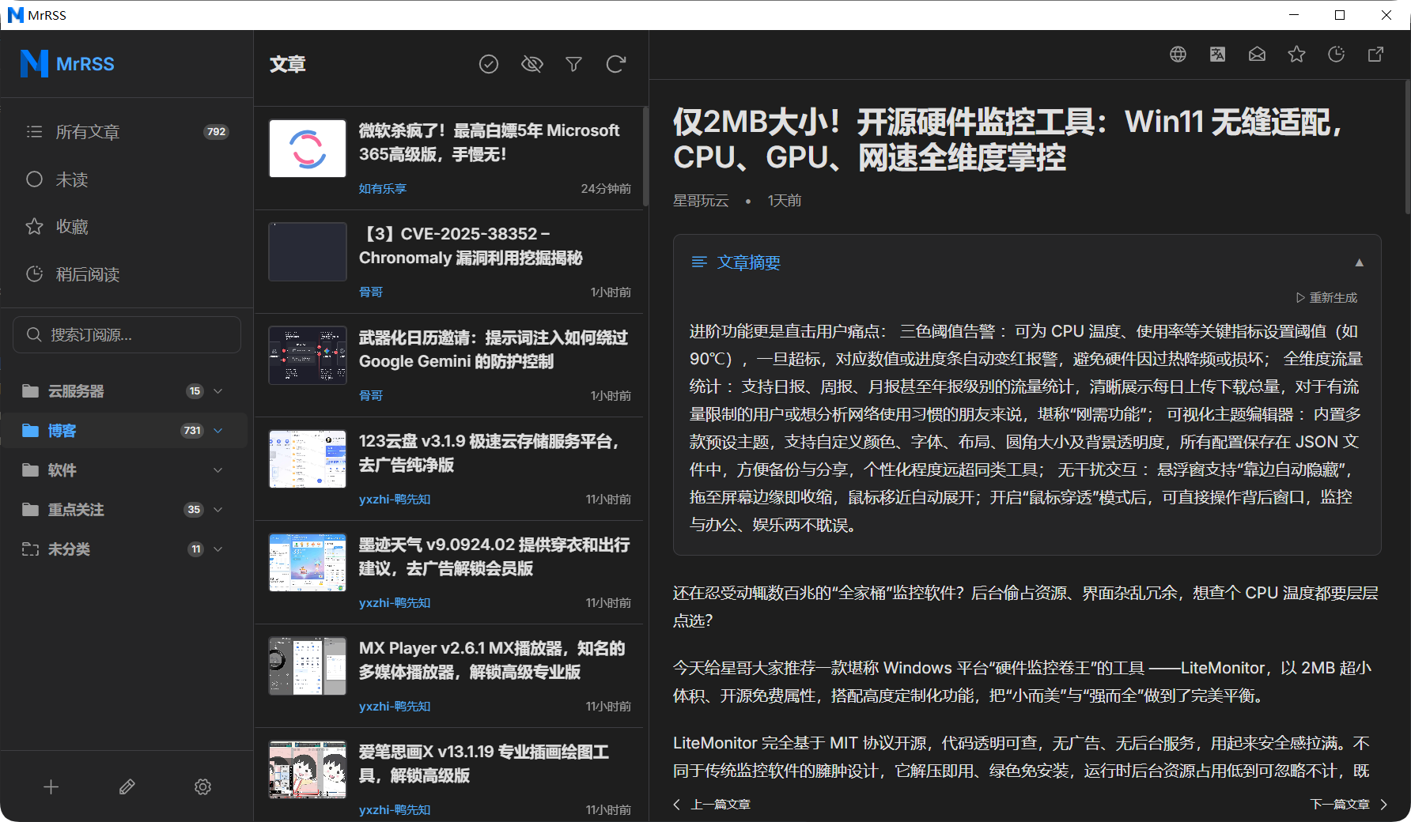Expand the 软件 folder
The width and height of the screenshot is (1411, 822).
(x=218, y=470)
